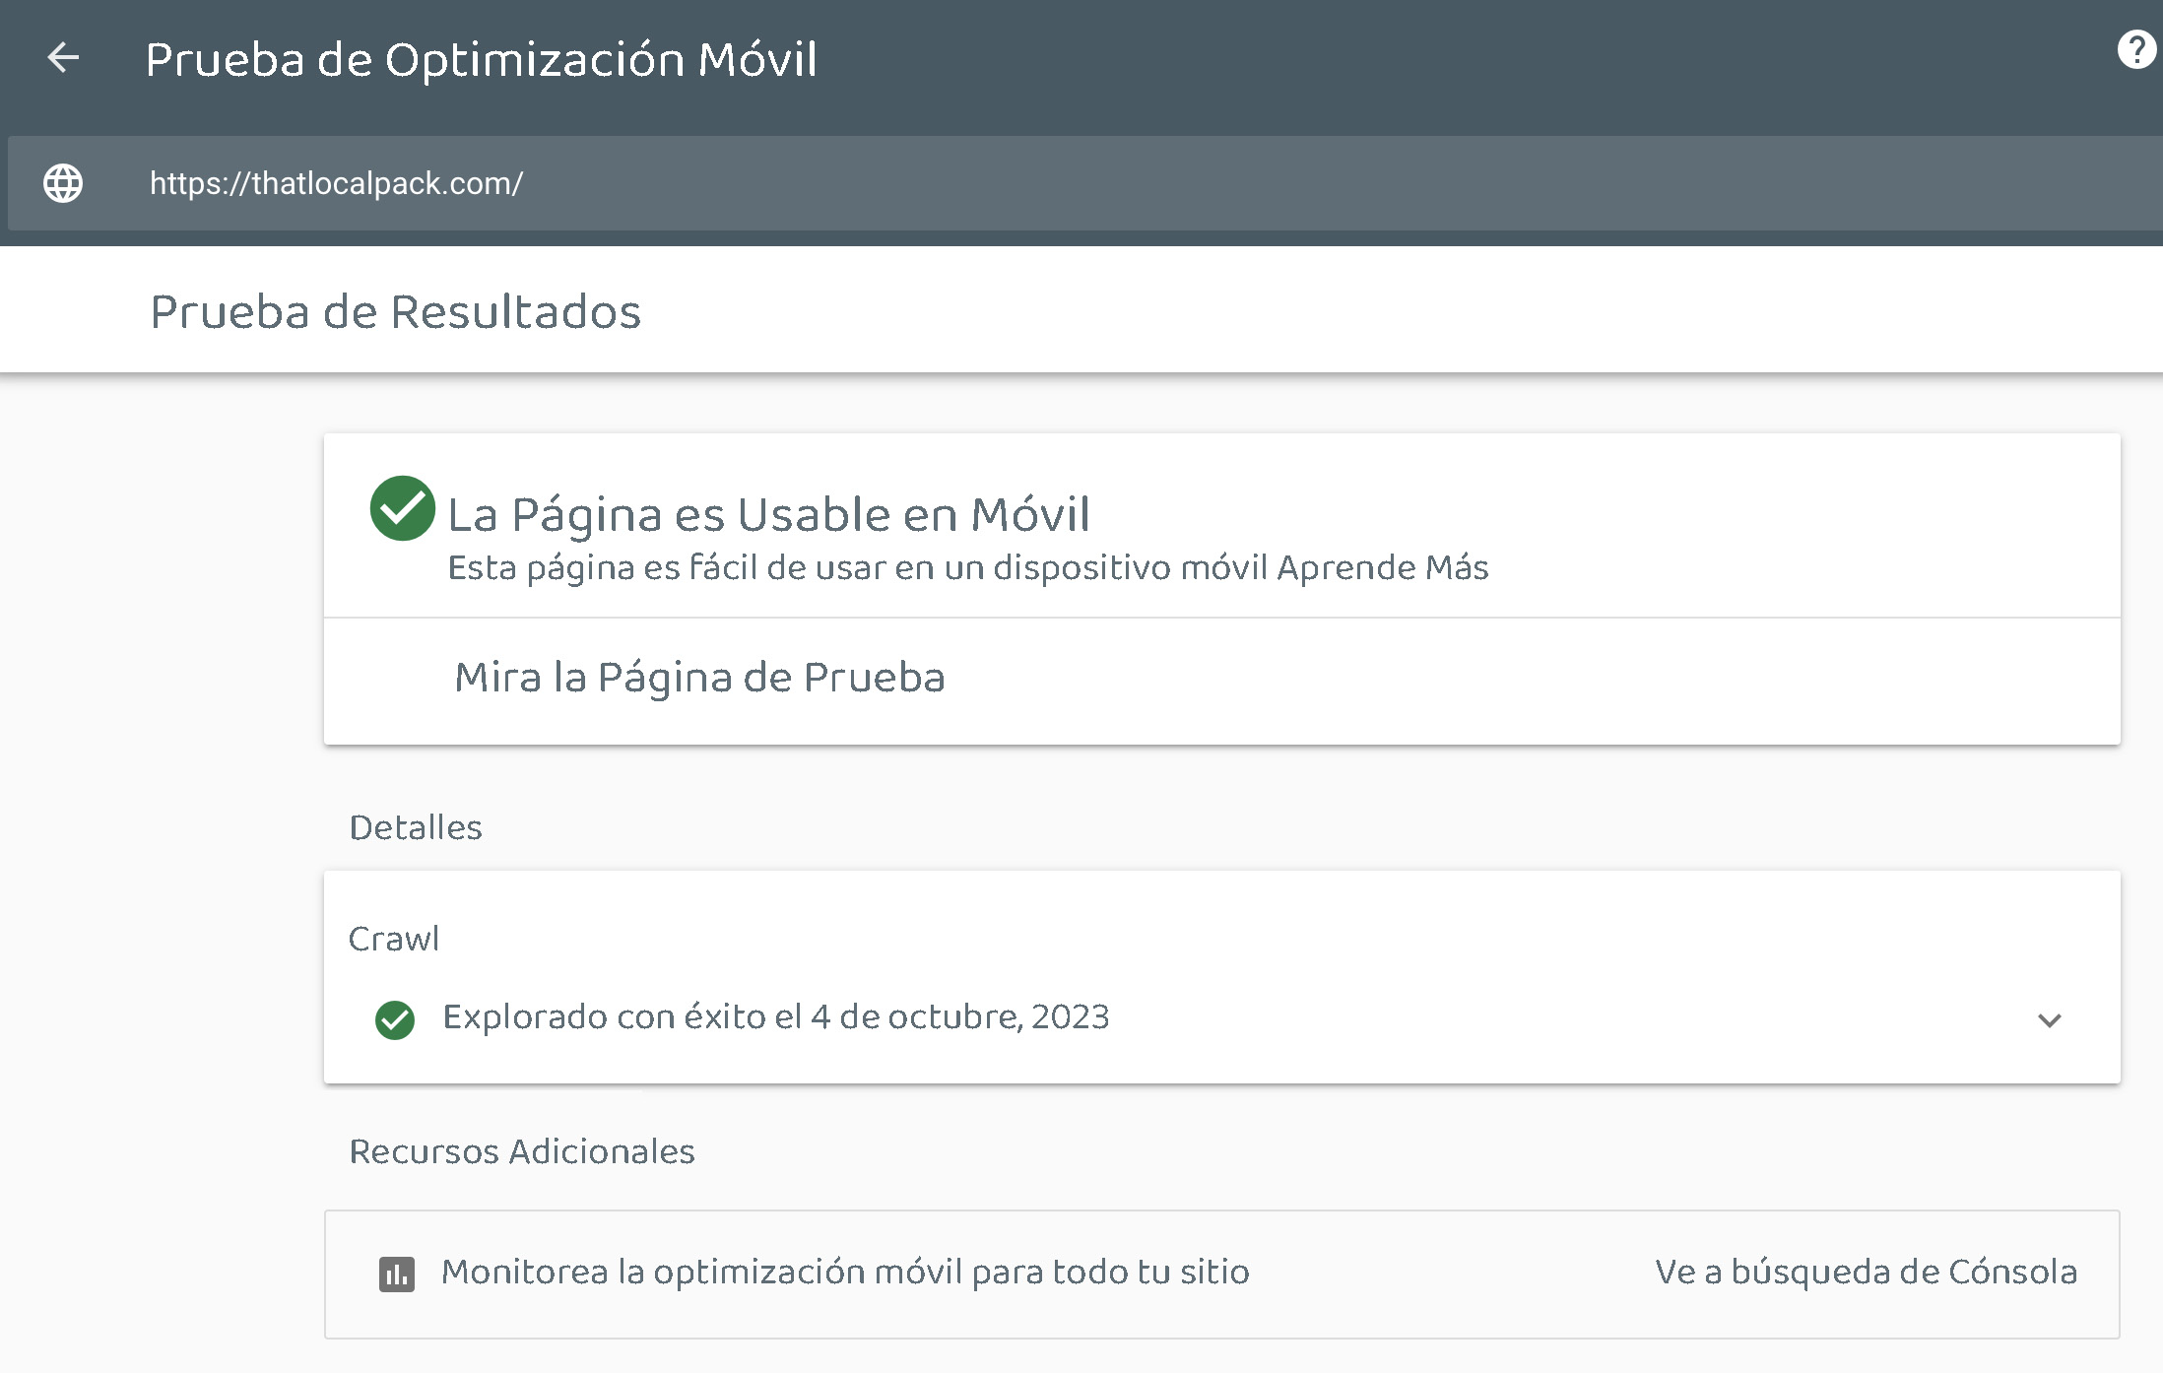This screenshot has width=2163, height=1373.
Task: Expand the crawl details chevron
Action: tap(2049, 1020)
